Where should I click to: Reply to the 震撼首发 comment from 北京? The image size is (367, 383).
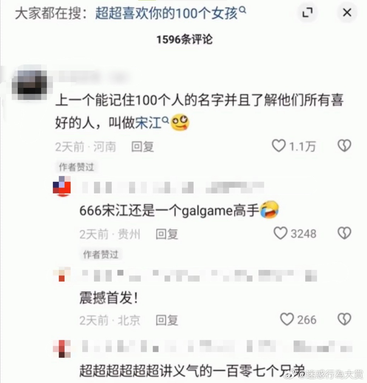[167, 320]
